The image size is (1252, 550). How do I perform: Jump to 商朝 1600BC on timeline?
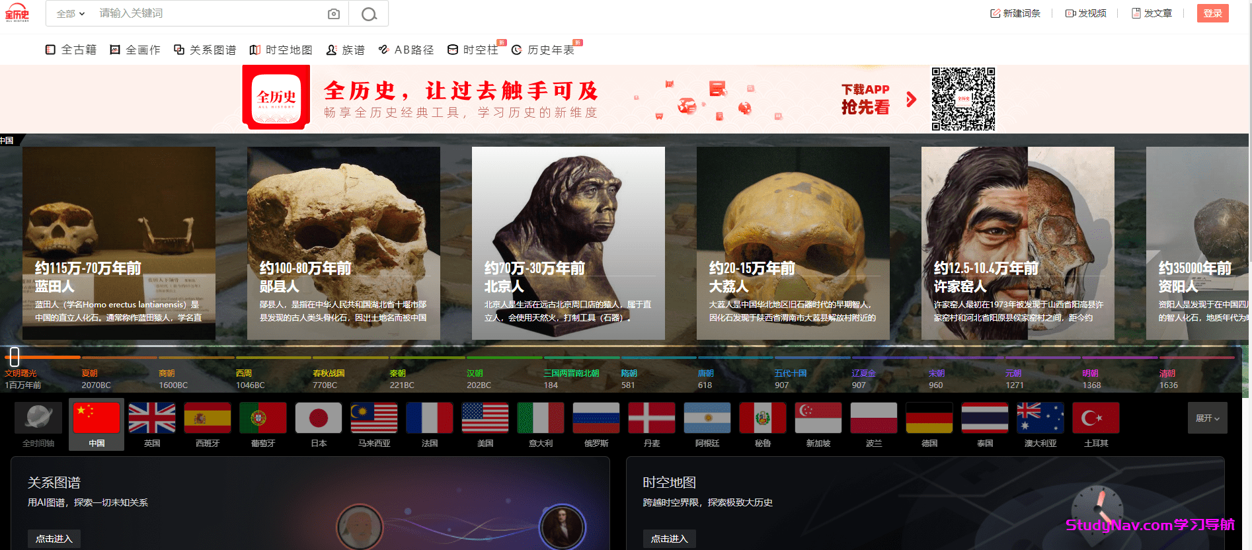(x=173, y=379)
